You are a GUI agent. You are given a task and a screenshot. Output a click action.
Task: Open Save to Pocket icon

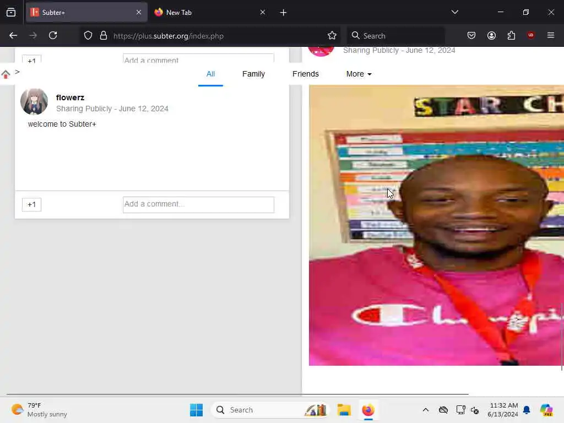471,35
